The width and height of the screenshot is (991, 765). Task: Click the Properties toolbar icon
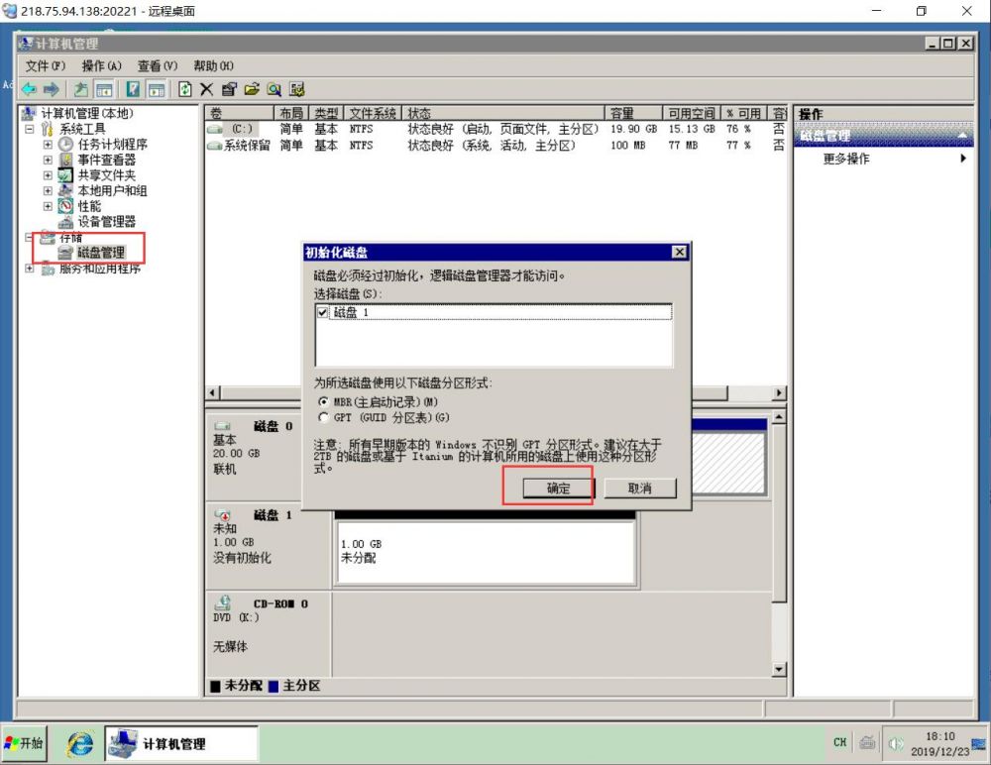229,89
